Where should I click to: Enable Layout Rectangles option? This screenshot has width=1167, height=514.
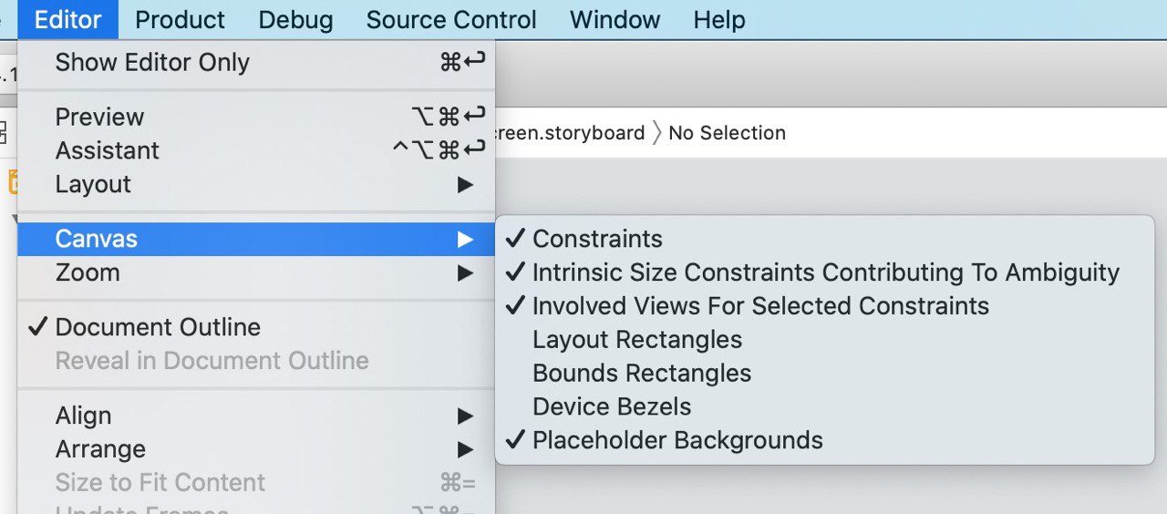click(825, 340)
